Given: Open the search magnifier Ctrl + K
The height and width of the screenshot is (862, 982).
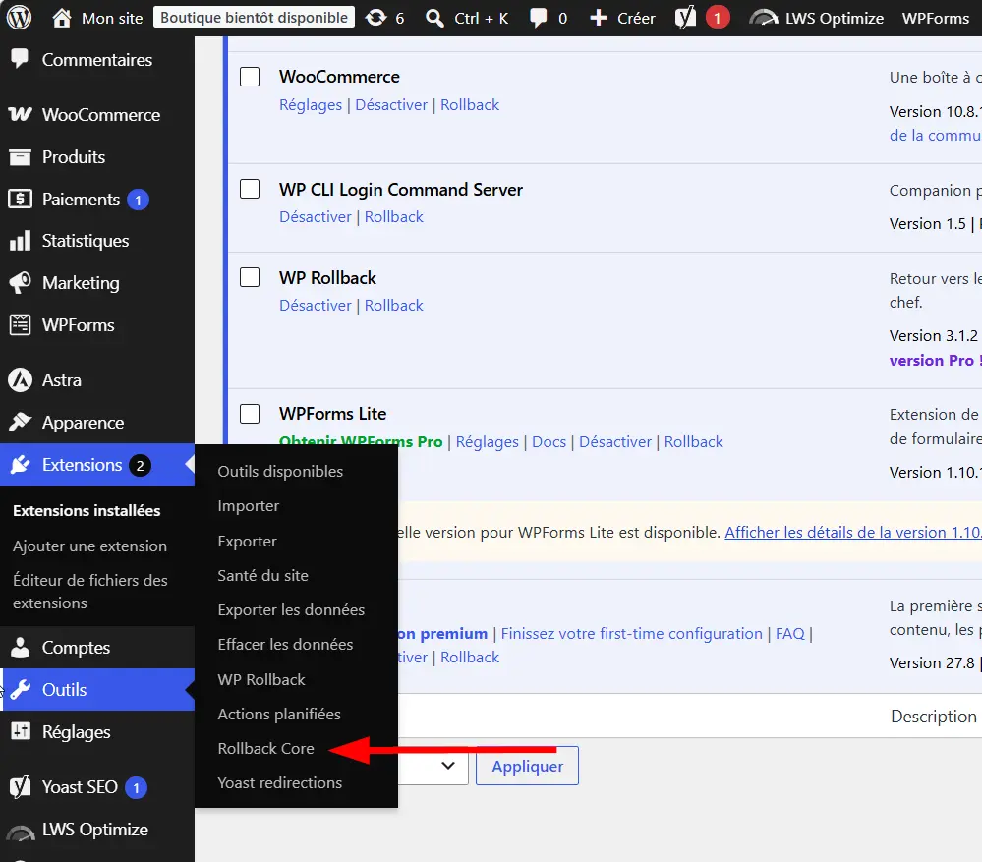Looking at the screenshot, I should [x=434, y=18].
